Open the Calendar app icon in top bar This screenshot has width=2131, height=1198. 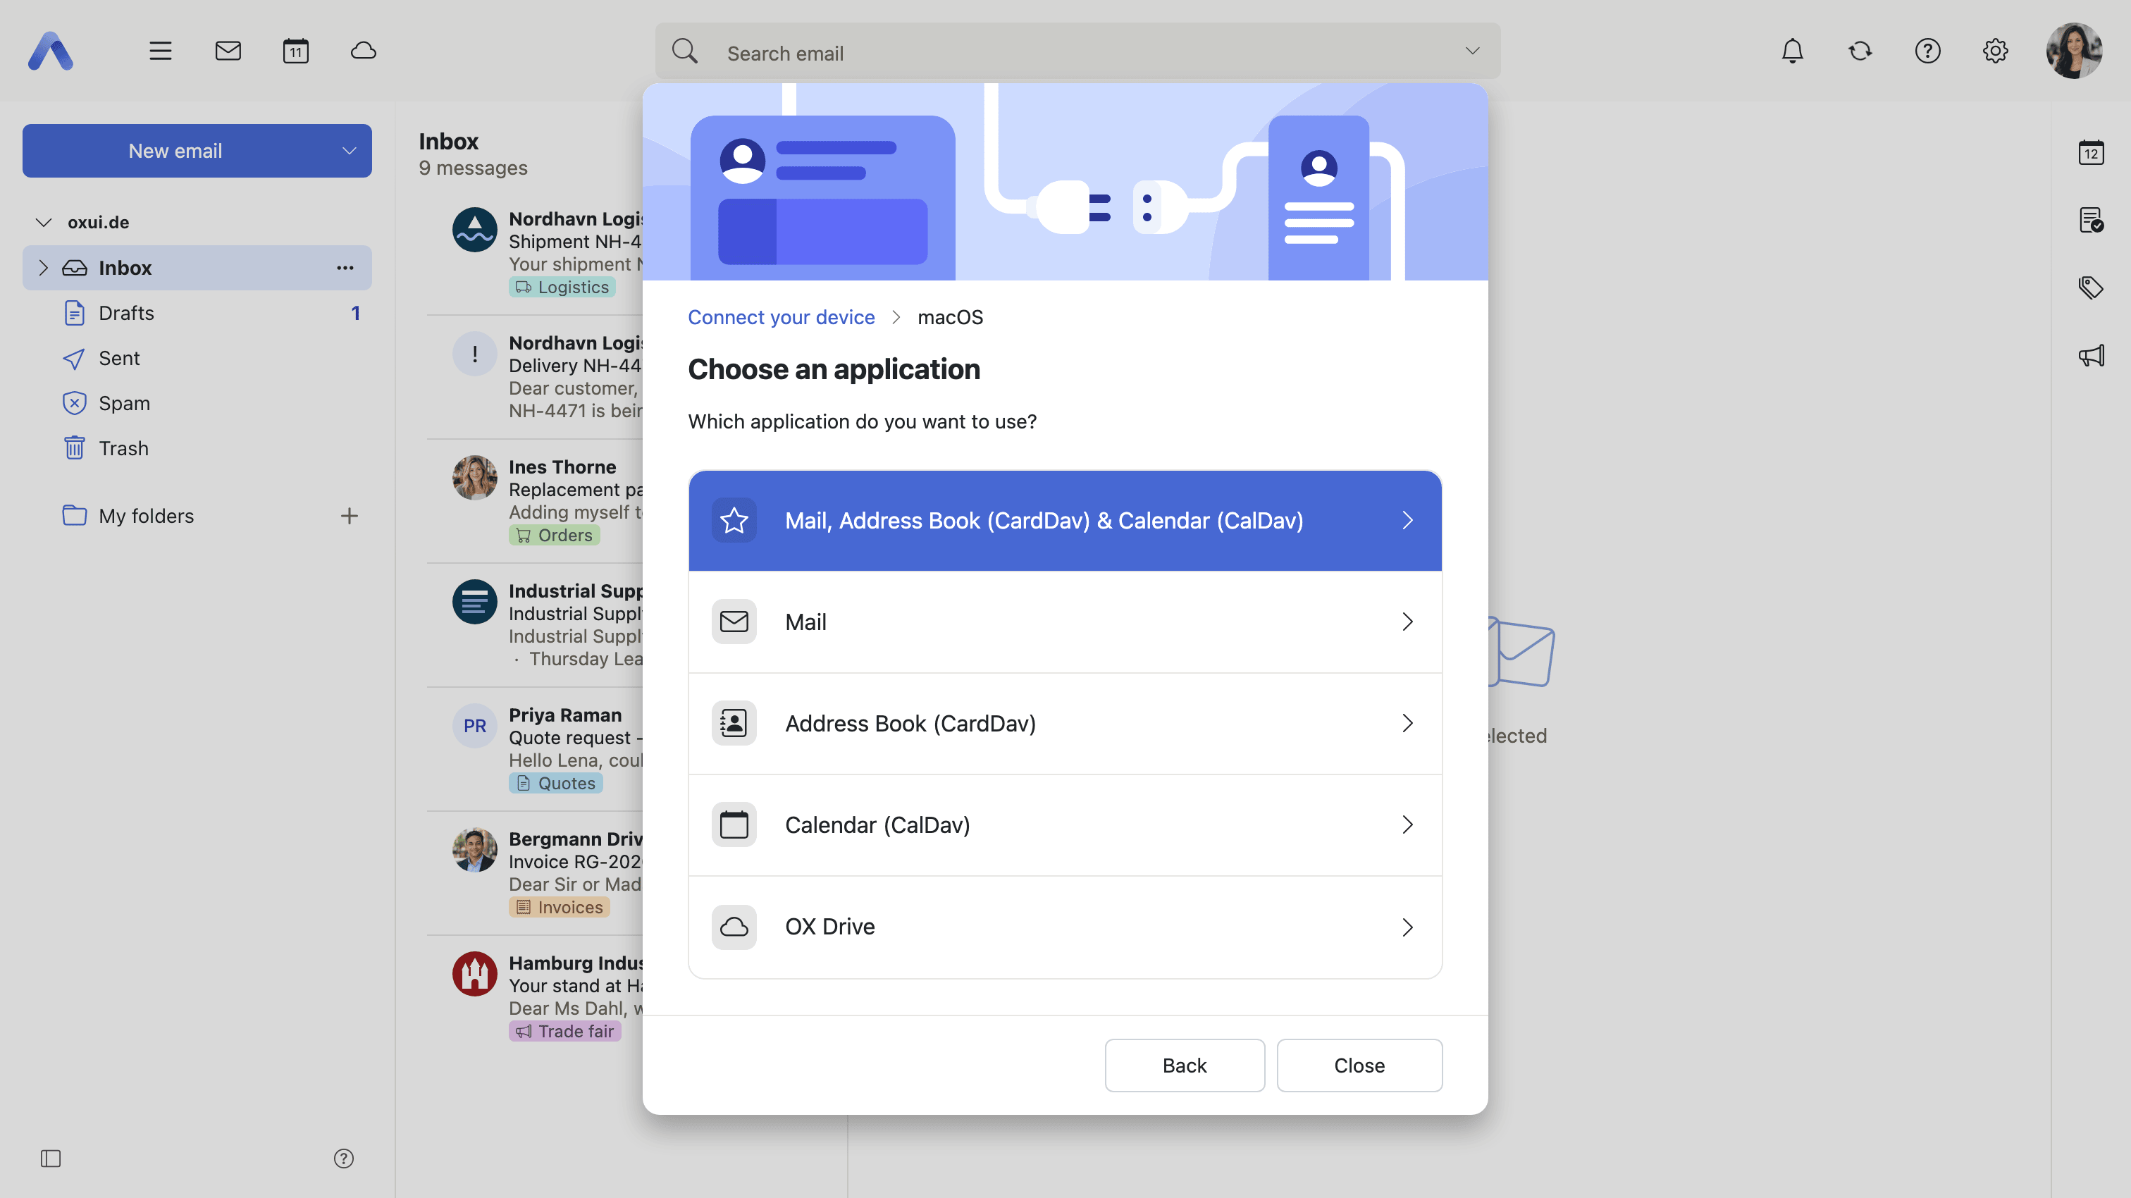point(295,51)
